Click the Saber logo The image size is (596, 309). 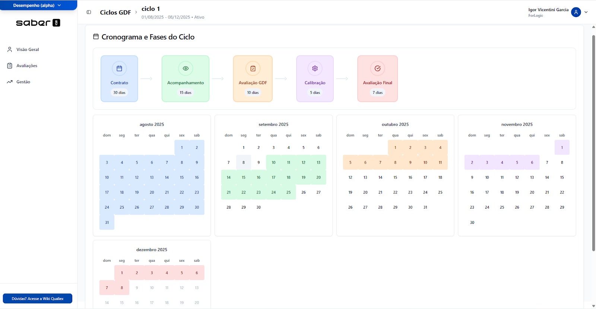tap(38, 23)
